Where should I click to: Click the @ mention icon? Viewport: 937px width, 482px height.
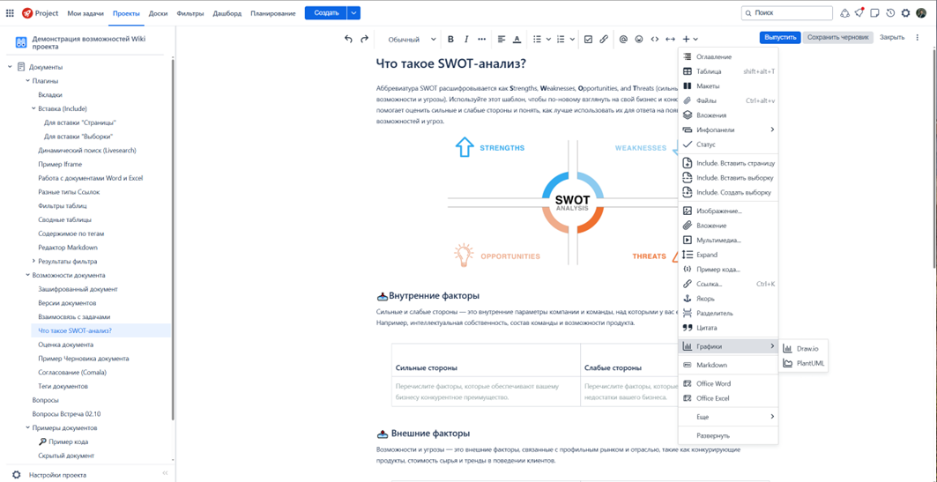pyautogui.click(x=623, y=39)
